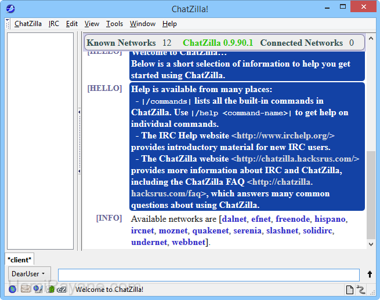Click the "Known Networks" header text
The image size is (380, 300).
[121, 43]
